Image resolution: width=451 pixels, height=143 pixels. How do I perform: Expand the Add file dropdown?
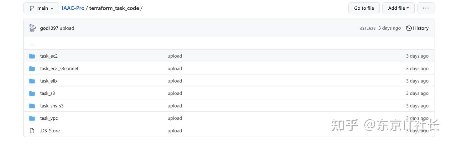(398, 8)
